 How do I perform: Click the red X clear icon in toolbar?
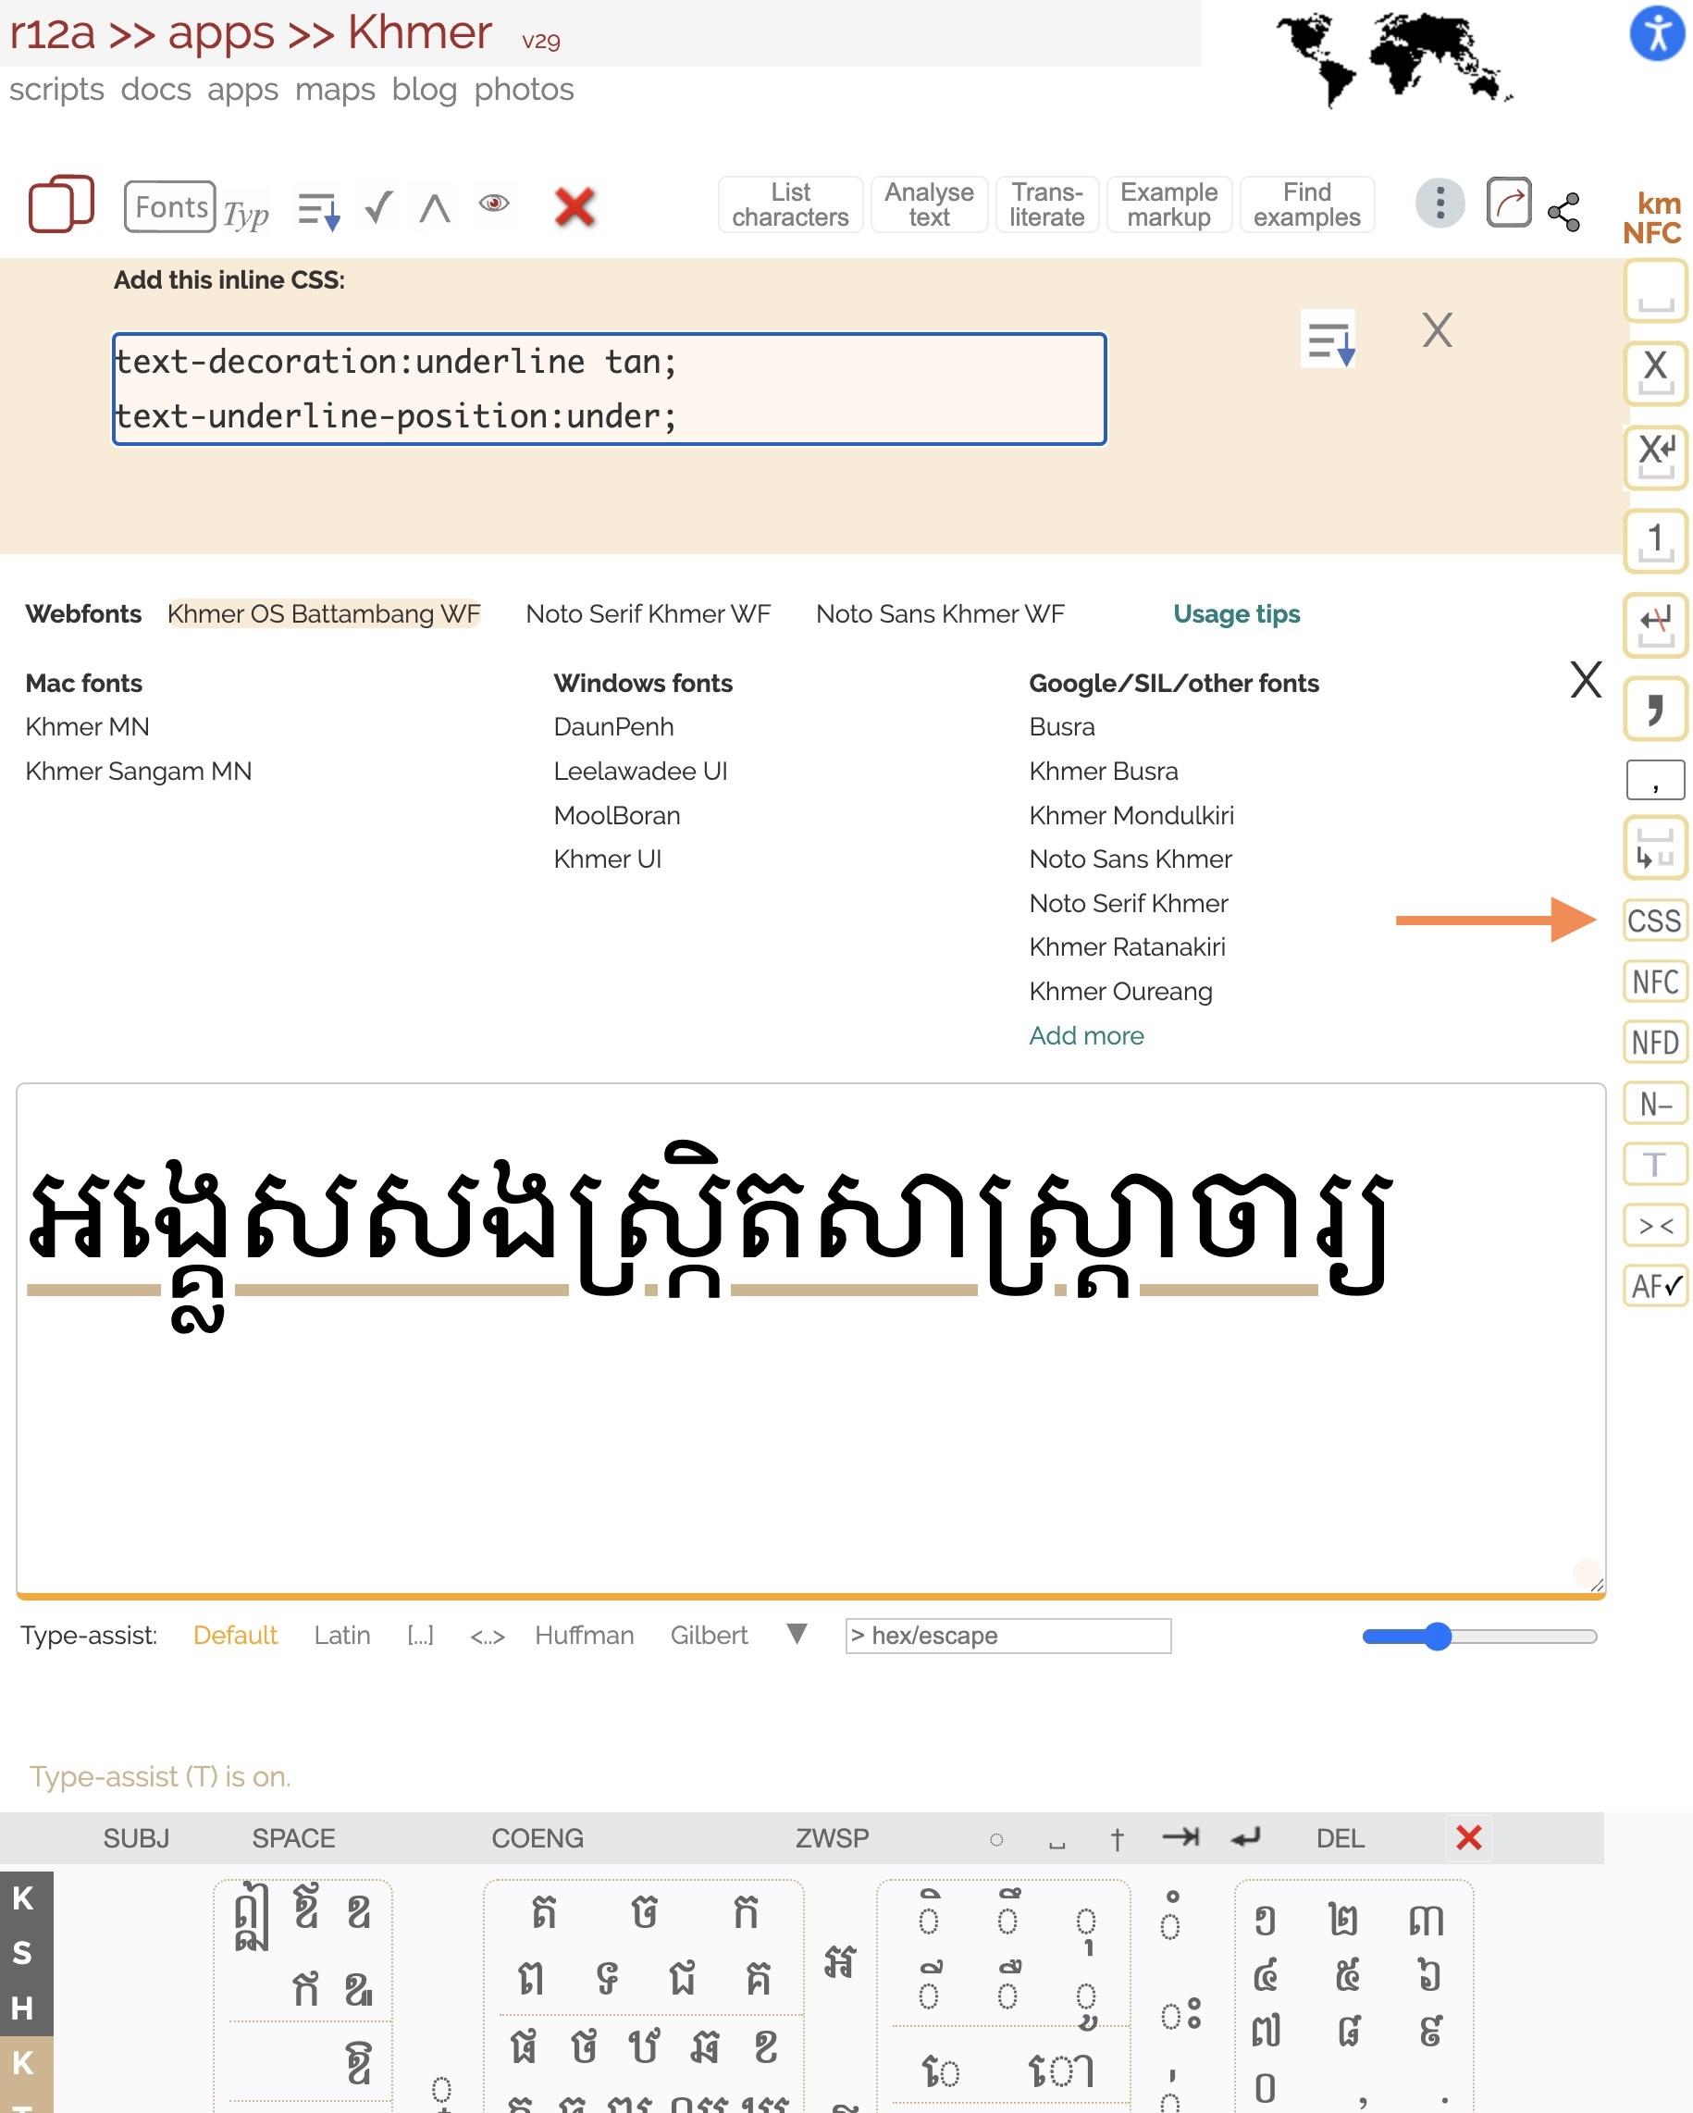(x=575, y=207)
